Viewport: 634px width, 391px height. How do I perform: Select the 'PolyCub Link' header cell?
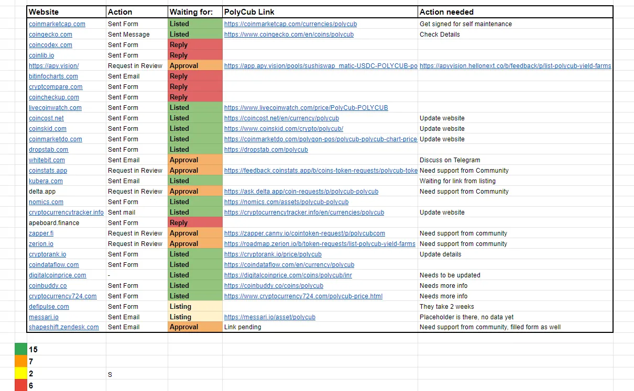click(320, 12)
